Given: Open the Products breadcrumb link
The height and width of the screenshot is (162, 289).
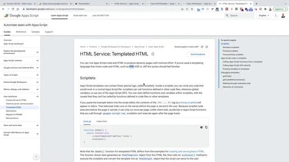Looking at the screenshot, I should tap(93, 47).
